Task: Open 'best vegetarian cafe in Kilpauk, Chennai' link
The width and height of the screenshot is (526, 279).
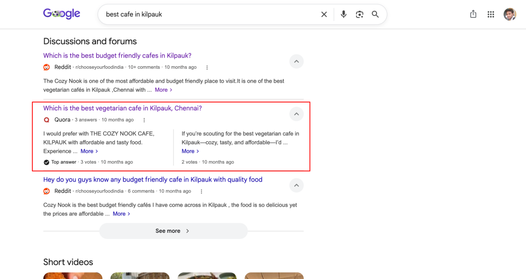Action: [122, 108]
